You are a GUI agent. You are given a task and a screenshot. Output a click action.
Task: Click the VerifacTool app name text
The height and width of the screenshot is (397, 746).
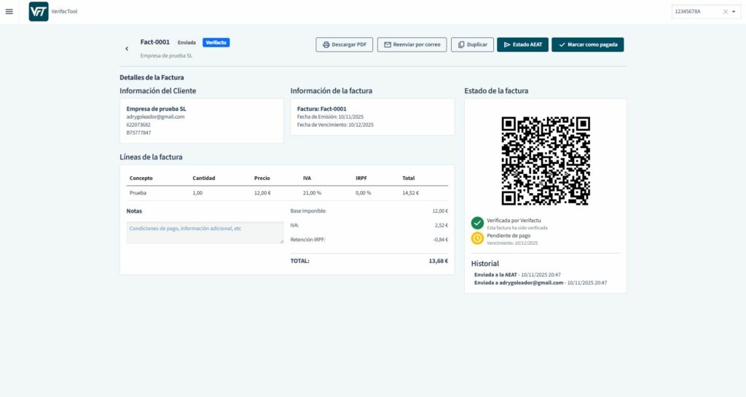(64, 12)
